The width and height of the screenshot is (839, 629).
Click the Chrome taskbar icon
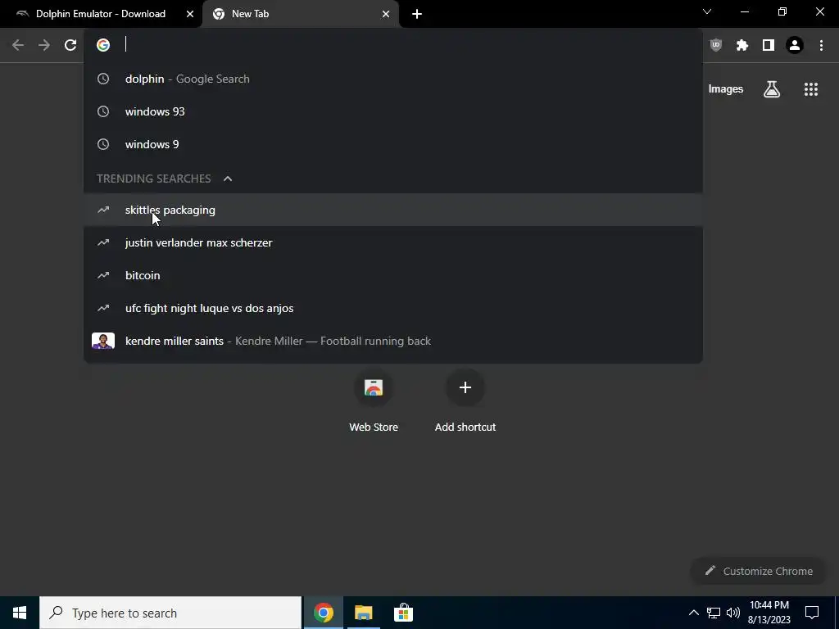point(324,613)
